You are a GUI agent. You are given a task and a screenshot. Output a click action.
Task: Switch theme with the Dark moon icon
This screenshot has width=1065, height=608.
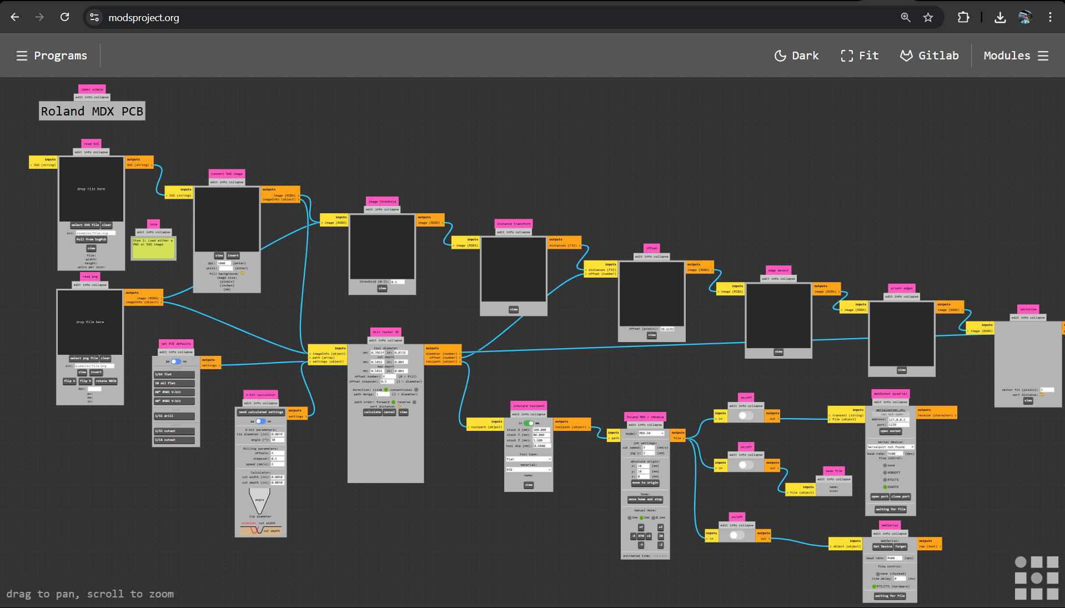pos(780,56)
